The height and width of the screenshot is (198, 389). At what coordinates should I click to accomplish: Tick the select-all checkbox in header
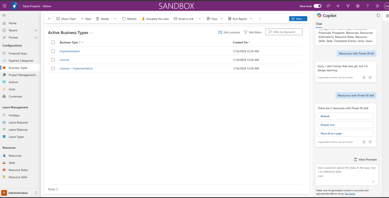tap(53, 42)
